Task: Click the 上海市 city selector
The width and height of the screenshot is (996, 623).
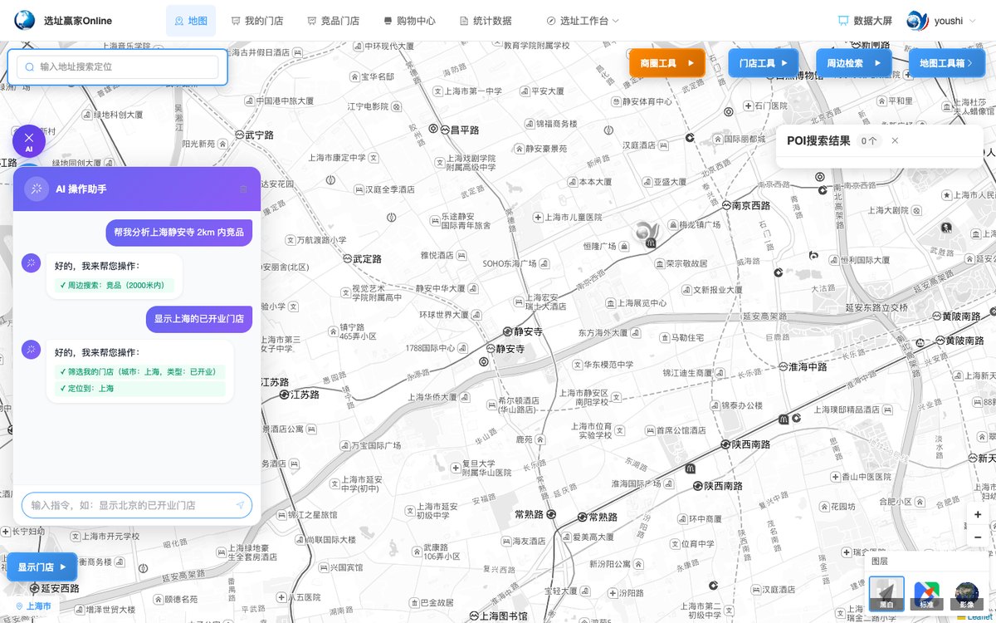Action: (x=33, y=606)
